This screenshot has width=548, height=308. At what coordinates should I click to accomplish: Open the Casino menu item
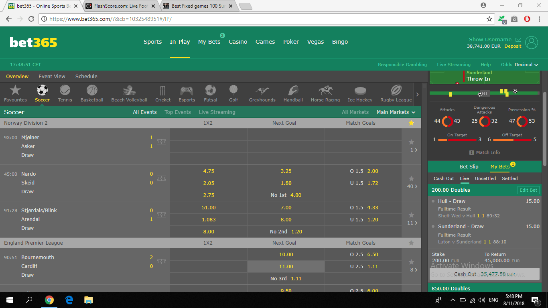click(x=238, y=42)
